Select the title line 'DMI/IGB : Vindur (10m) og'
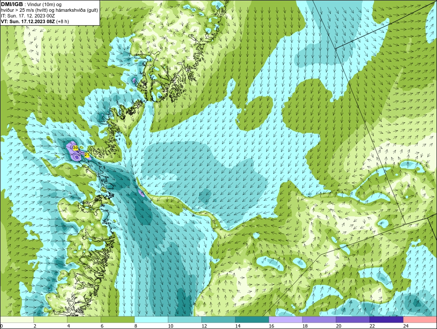This screenshot has height=329, width=437. point(32,4)
